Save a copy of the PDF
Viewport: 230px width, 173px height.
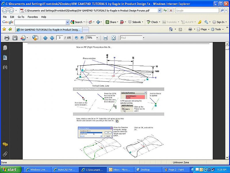(x=15, y=38)
